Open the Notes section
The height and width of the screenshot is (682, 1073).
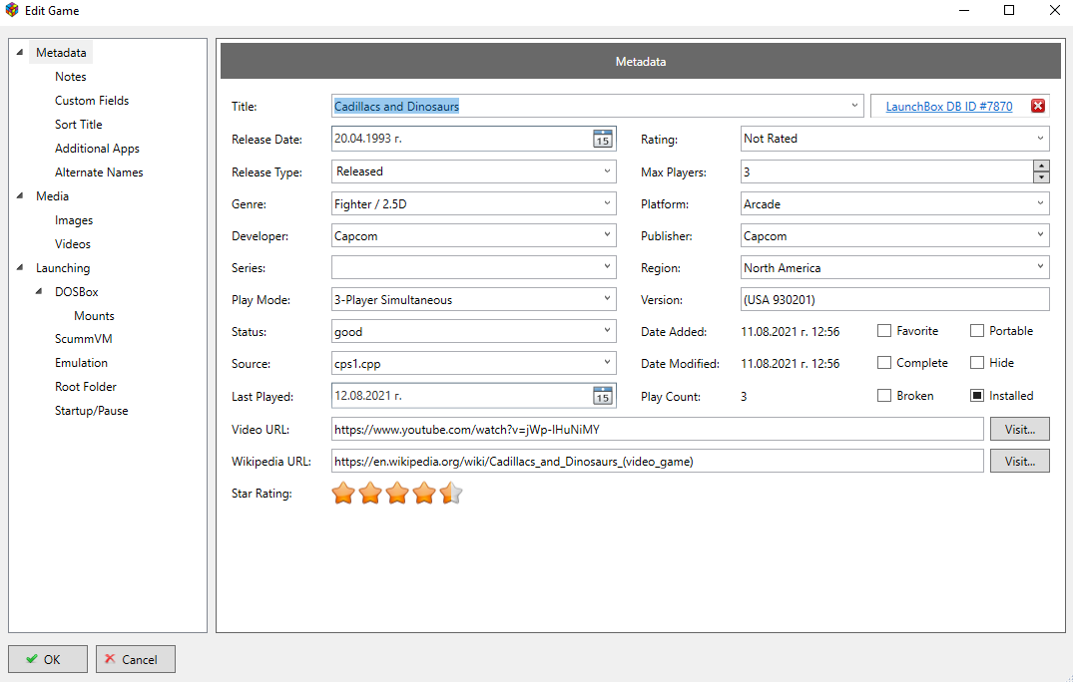pos(71,77)
